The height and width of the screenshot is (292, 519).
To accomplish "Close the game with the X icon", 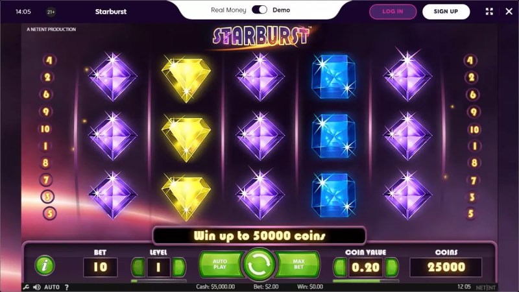I will click(509, 11).
